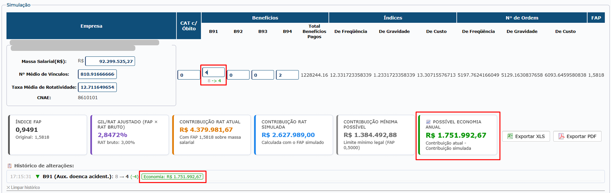Viewport: 611px width, 193px height.
Task: Click the Economia: R$ 1.751.992,67 badge
Action: (173, 177)
